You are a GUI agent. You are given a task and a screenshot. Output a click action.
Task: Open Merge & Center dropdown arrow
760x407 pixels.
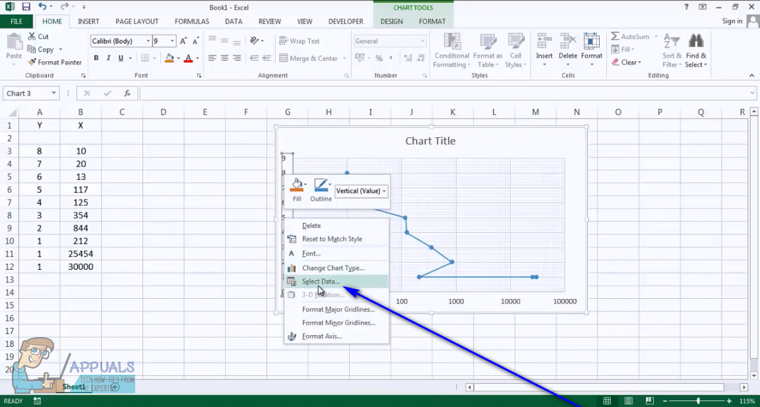click(x=344, y=58)
